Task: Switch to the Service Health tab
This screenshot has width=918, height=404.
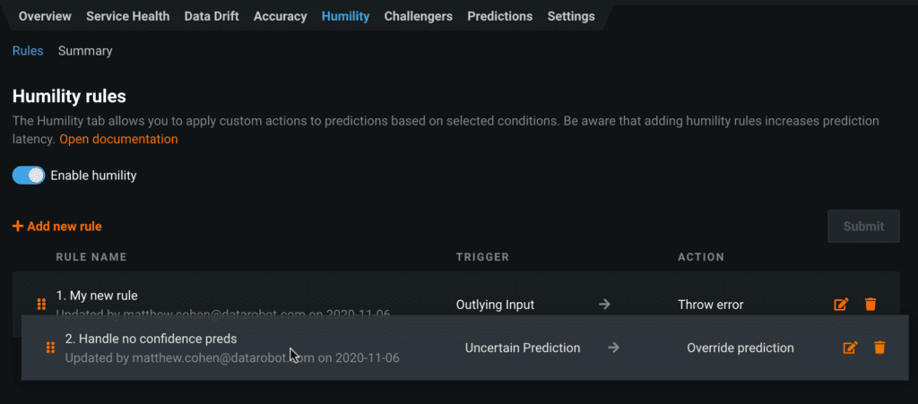Action: [x=127, y=16]
